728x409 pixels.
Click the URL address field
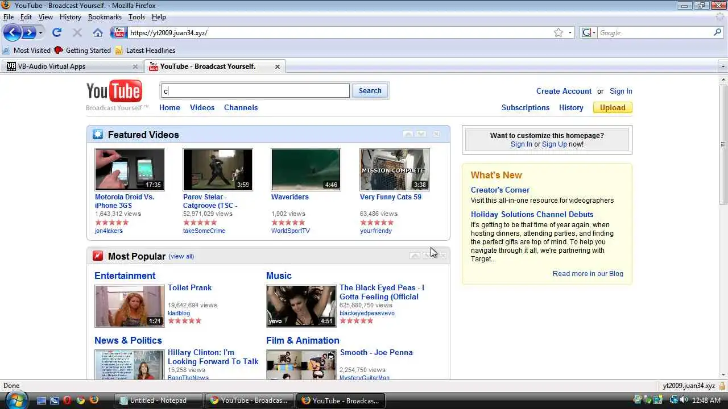click(339, 32)
